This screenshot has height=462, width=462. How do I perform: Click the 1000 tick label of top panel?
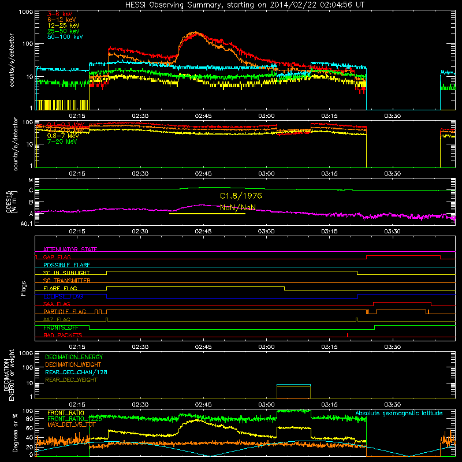coord(25,12)
